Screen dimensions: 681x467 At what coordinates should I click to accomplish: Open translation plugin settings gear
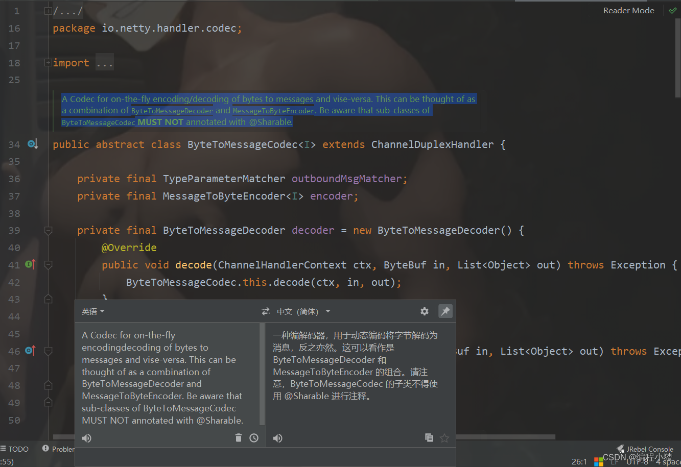click(425, 311)
